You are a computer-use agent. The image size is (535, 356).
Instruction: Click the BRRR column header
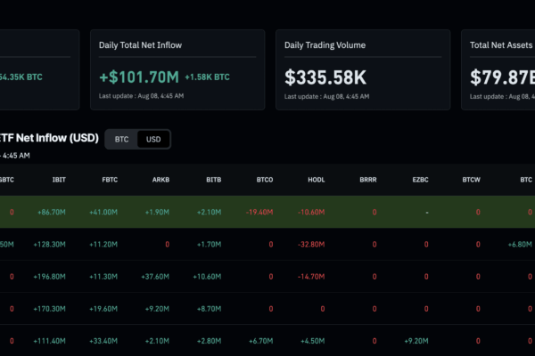[x=368, y=180]
